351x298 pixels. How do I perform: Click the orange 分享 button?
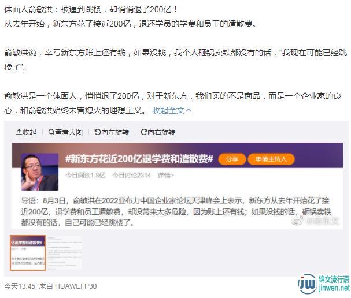(232, 159)
